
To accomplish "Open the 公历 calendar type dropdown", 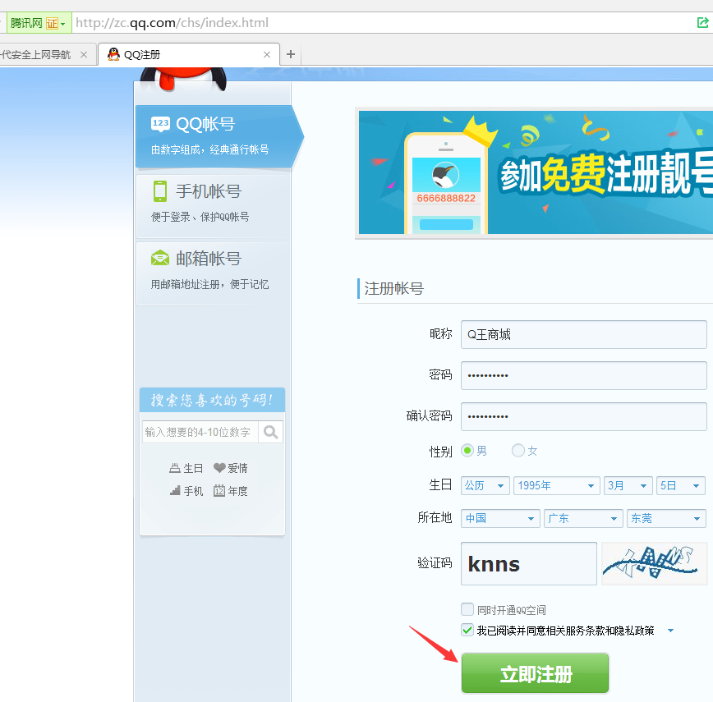I will tap(485, 486).
